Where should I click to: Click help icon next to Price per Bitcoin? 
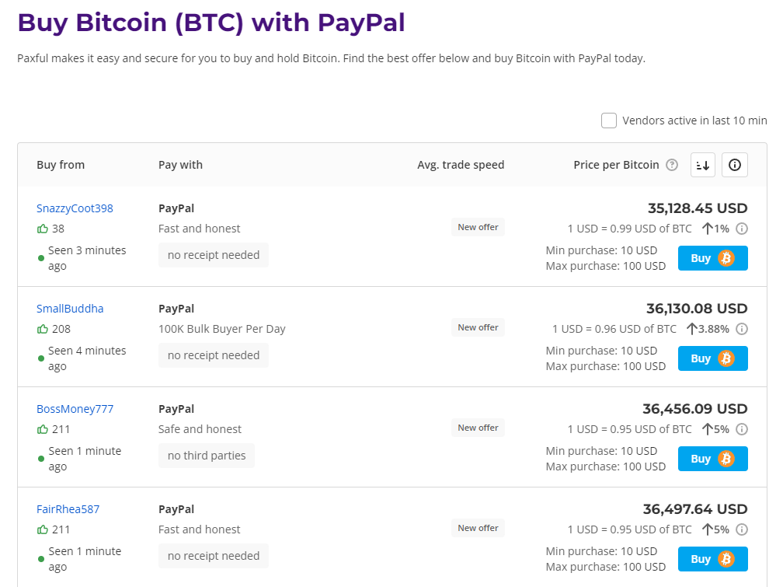pos(672,165)
